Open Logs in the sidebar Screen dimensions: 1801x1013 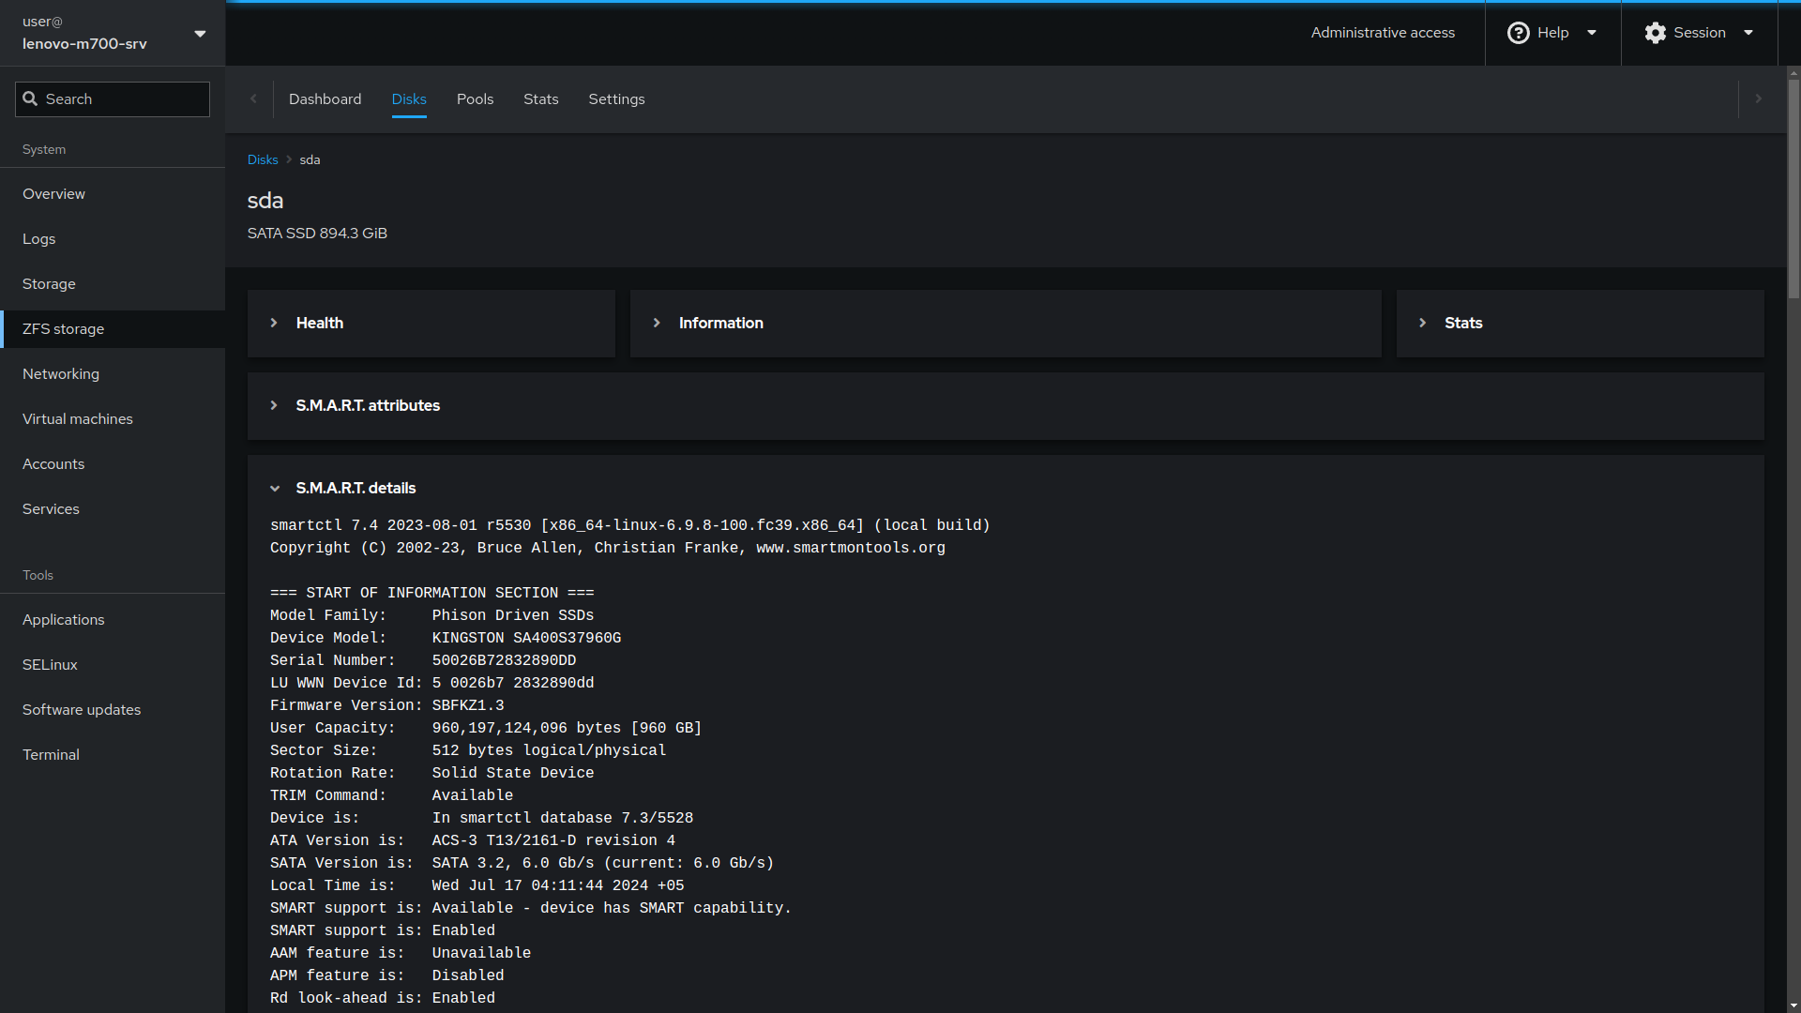coord(113,239)
